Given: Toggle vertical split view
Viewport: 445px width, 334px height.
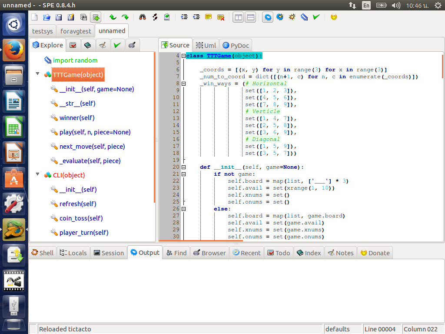Looking at the screenshot, I should (x=238, y=17).
